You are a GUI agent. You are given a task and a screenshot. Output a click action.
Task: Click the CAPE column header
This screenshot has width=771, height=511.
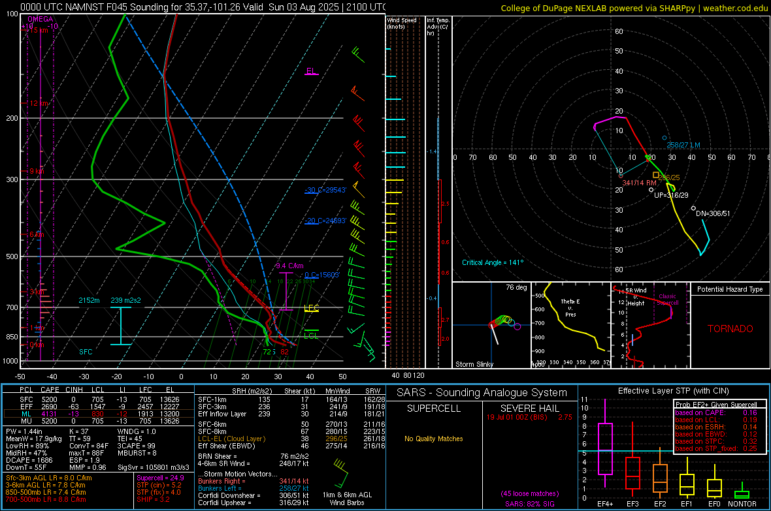(x=50, y=390)
